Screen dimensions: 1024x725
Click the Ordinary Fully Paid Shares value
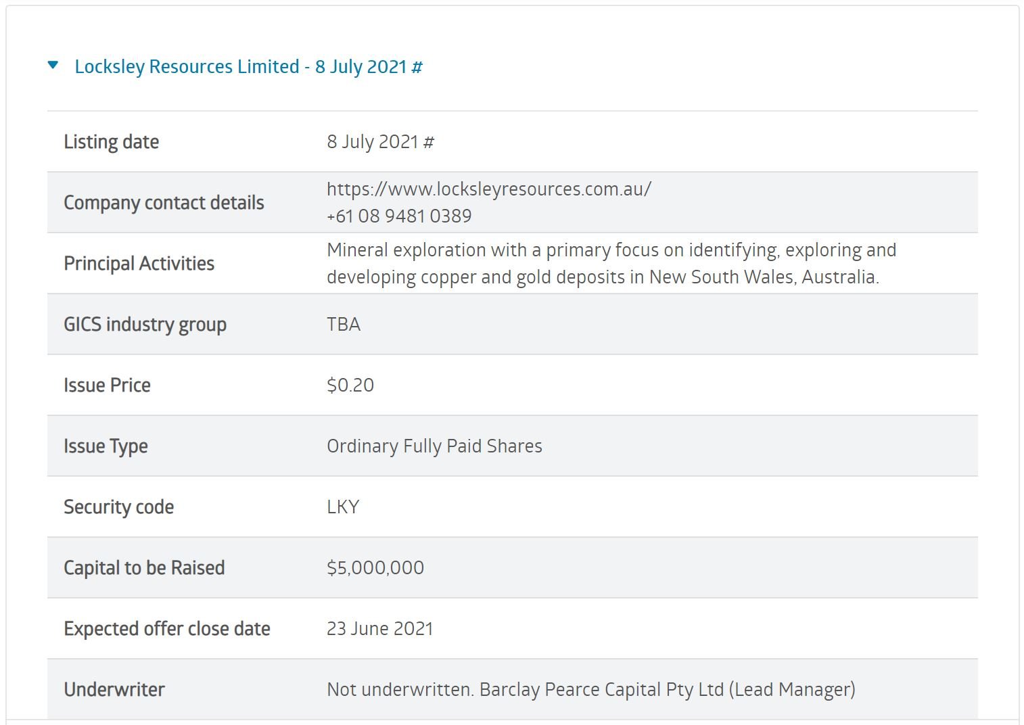click(434, 446)
